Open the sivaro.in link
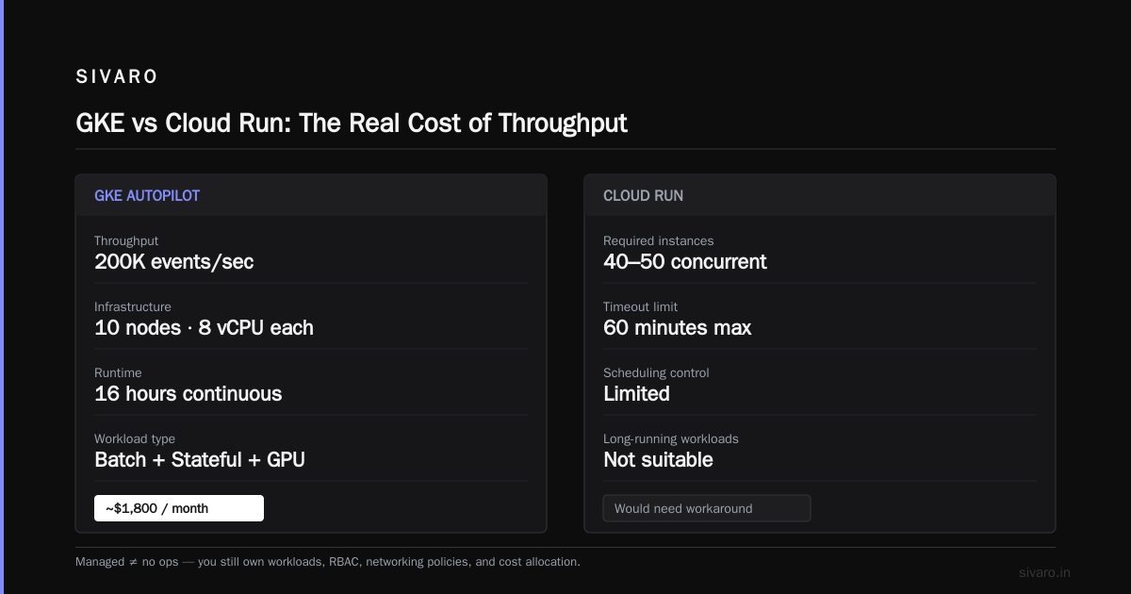The image size is (1131, 594). pos(1045,572)
